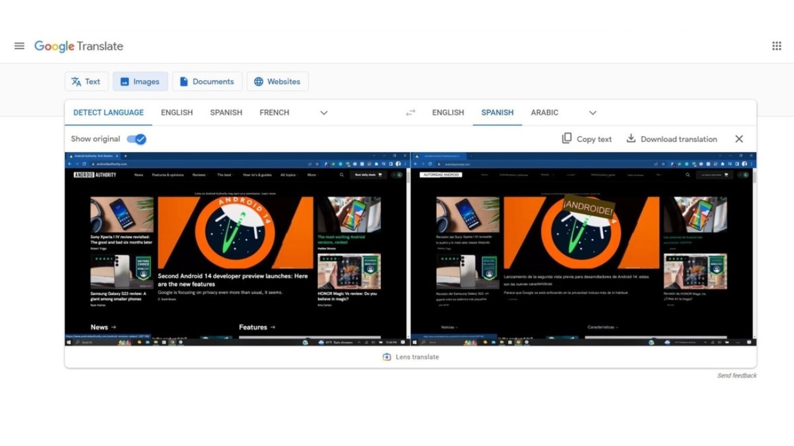The width and height of the screenshot is (794, 446).
Task: Click the Websites tab globe icon
Action: (x=258, y=81)
